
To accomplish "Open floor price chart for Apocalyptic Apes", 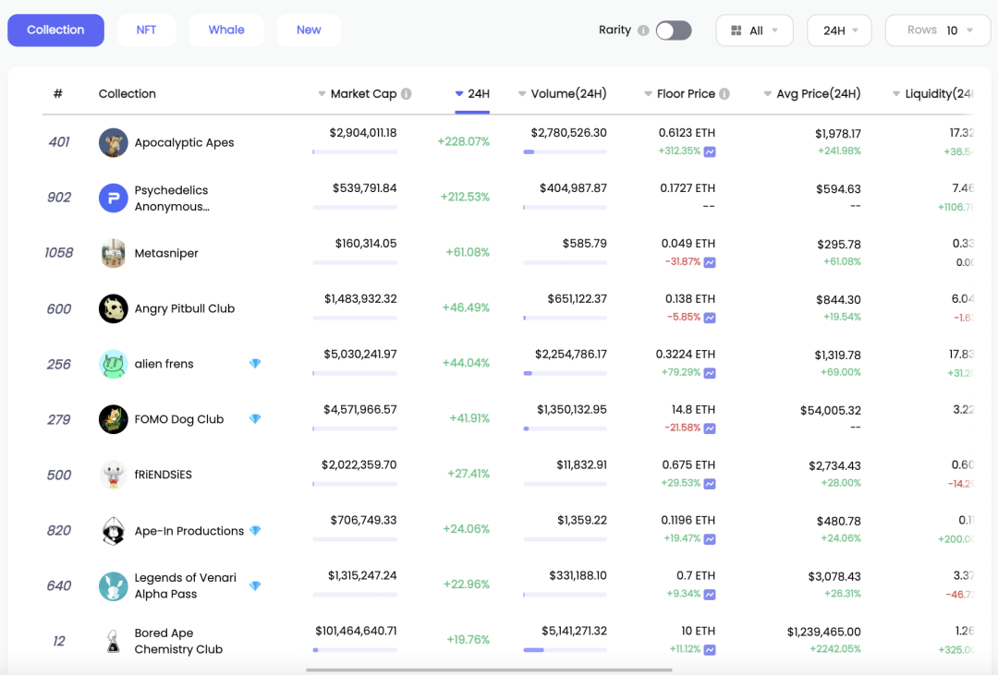I will pos(710,151).
